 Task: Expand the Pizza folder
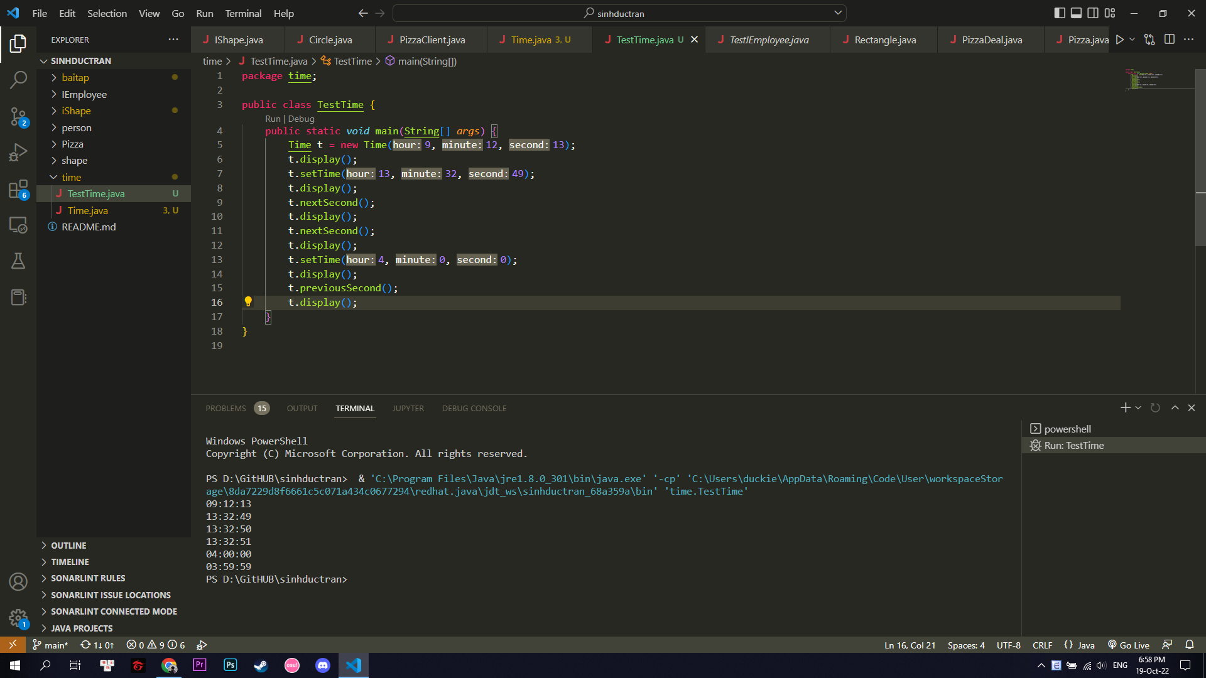pos(72,144)
